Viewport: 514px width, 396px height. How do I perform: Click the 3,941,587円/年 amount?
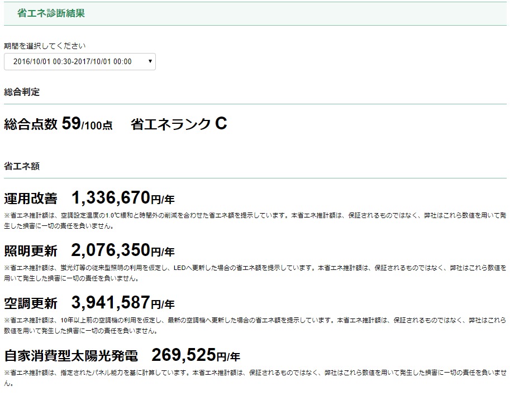[123, 302]
